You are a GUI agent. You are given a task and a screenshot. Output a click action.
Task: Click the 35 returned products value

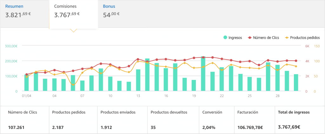coord(153,127)
